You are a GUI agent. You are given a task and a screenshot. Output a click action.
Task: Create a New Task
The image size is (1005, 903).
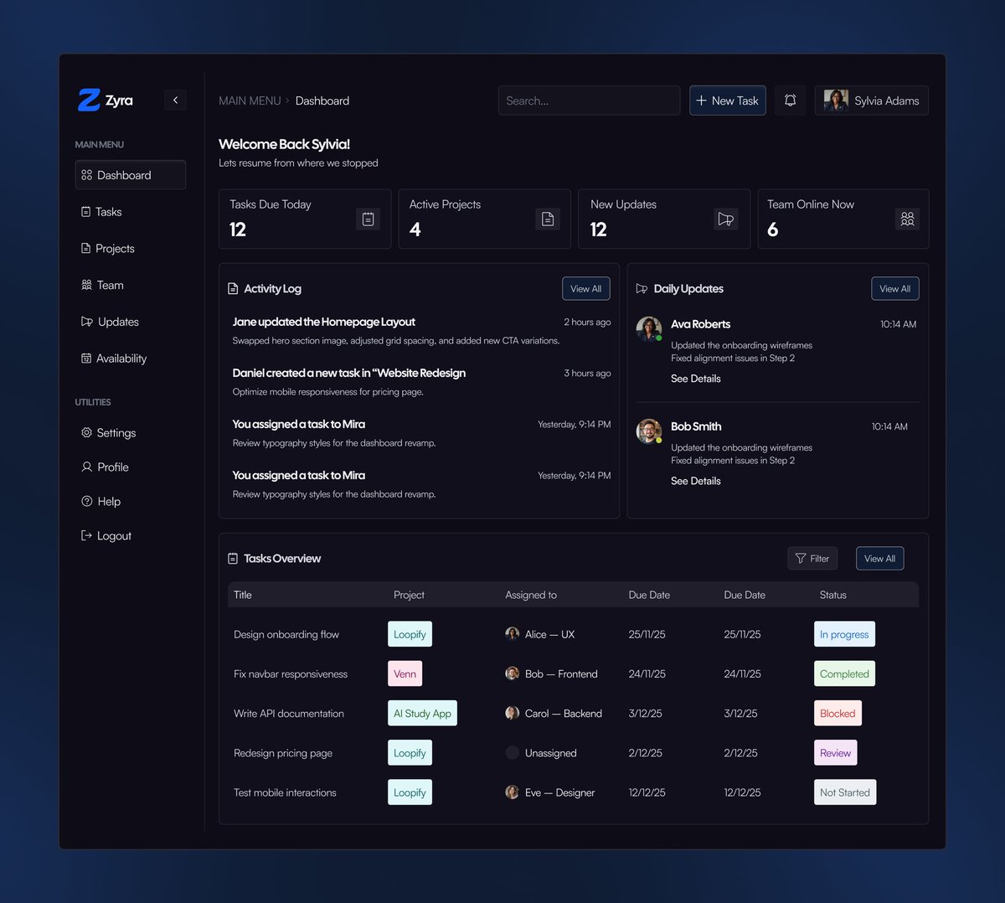tap(727, 100)
